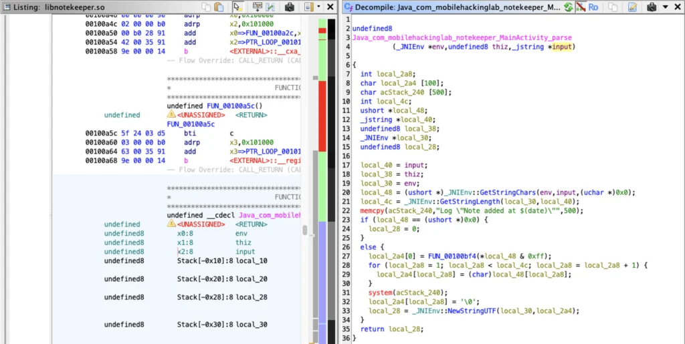This screenshot has width=685, height=344.
Task: Click line number 20 in the Decompile gutter
Action: click(348, 192)
